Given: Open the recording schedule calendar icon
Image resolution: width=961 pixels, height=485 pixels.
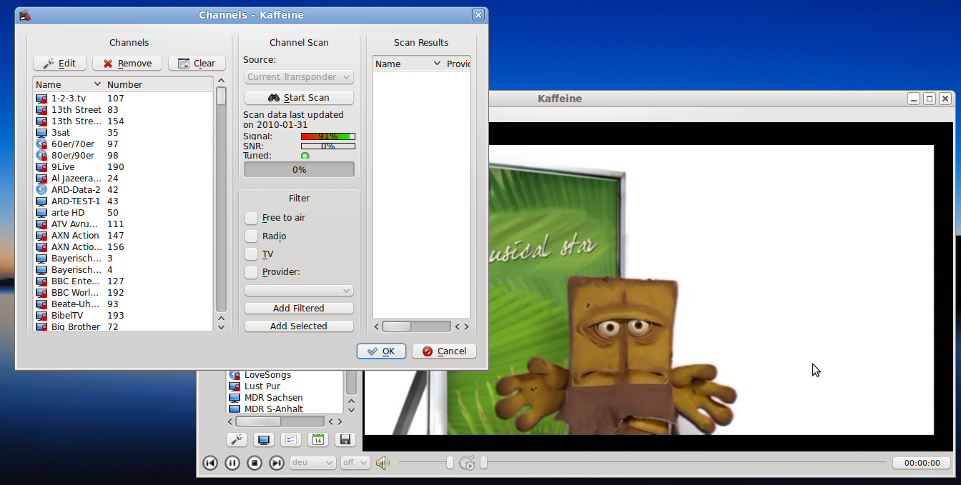Looking at the screenshot, I should [317, 440].
